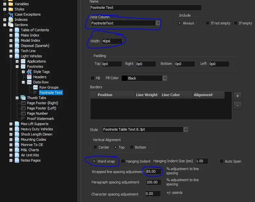Click the Indexes folder icon
255x202 pixels.
pyautogui.click(x=10, y=20)
